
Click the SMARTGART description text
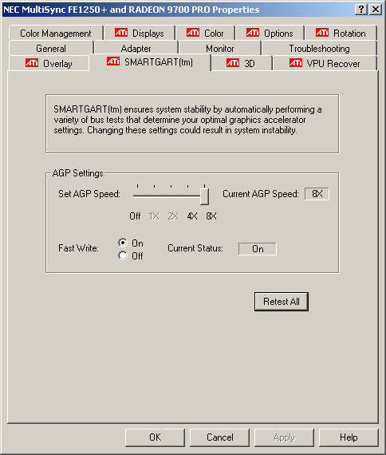[187, 120]
